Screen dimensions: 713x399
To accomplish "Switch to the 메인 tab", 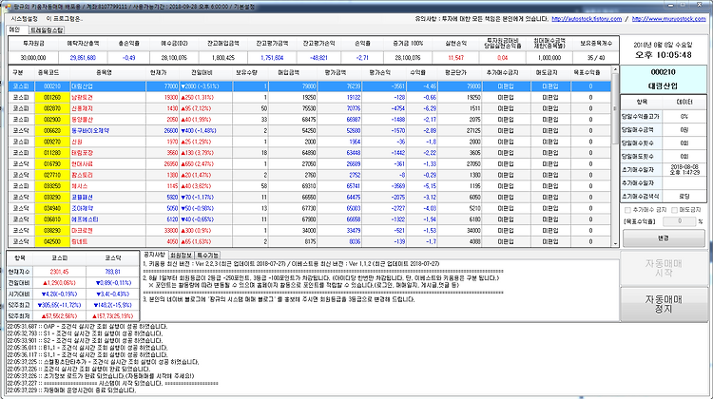I will click(x=15, y=30).
